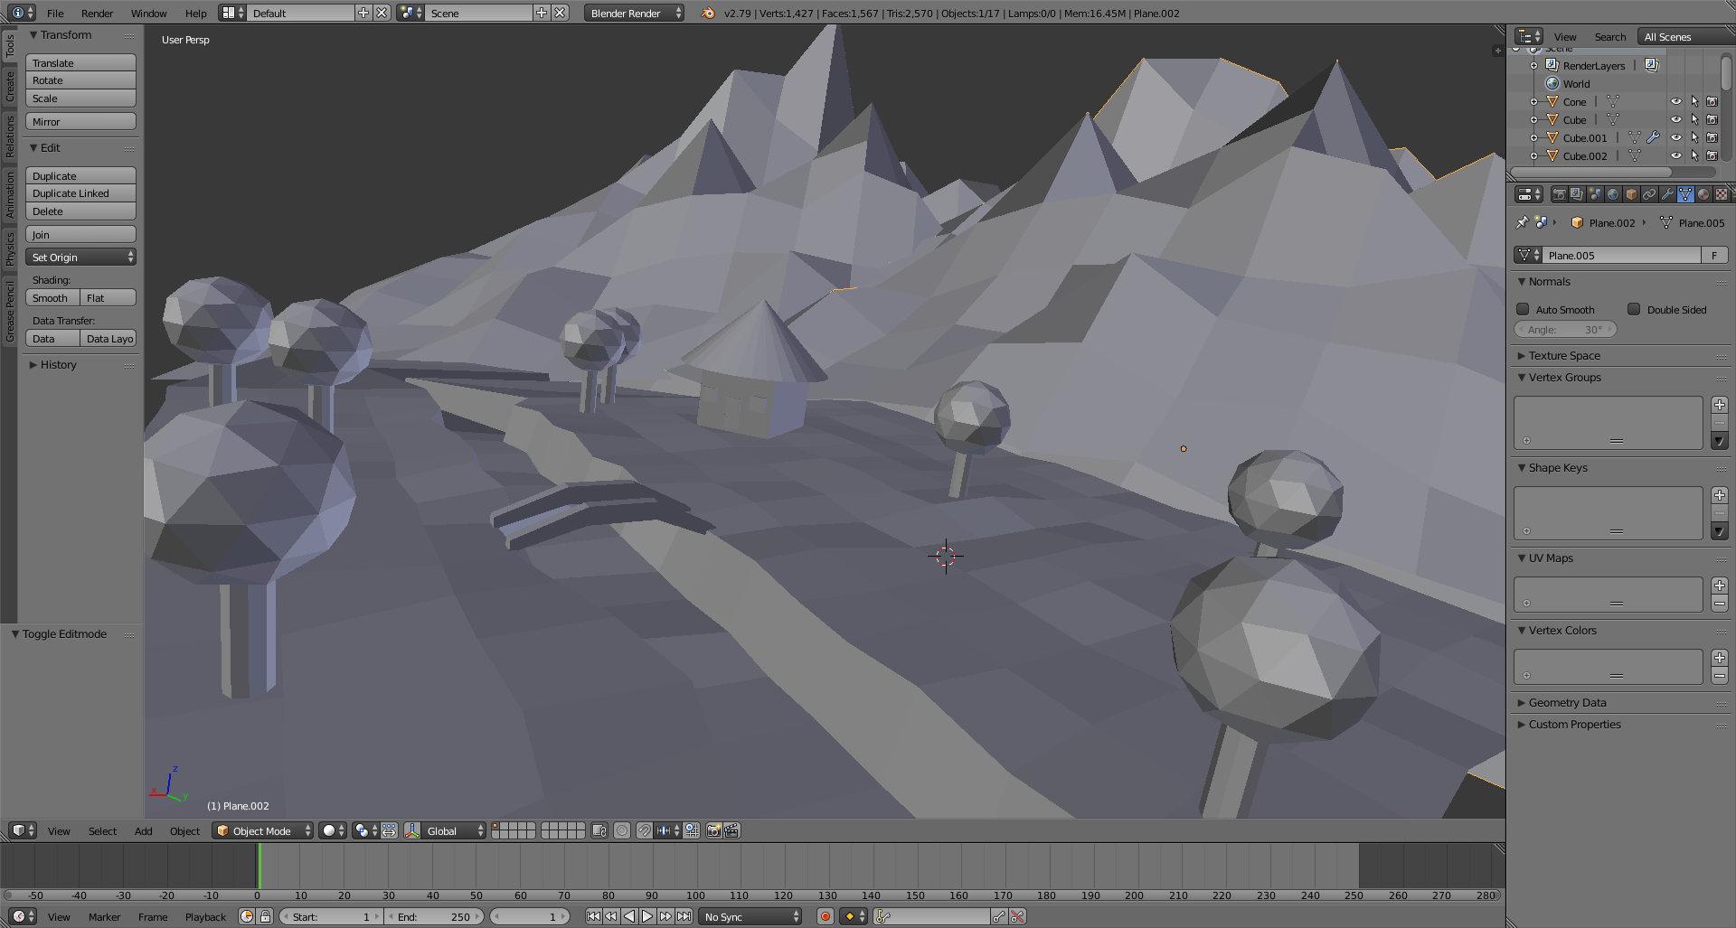This screenshot has height=928, width=1736.
Task: Open the Blender Render engine dropdown
Action: click(x=634, y=13)
